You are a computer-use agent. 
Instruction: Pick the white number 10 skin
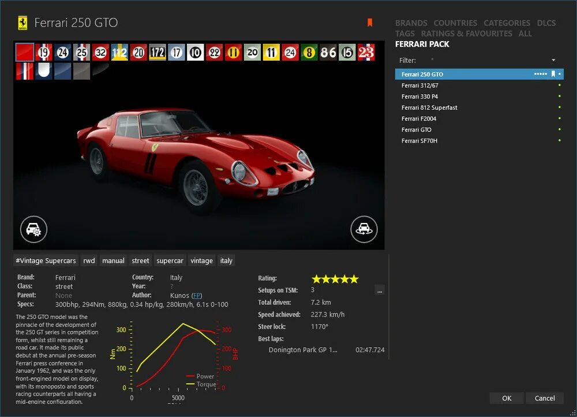click(196, 53)
